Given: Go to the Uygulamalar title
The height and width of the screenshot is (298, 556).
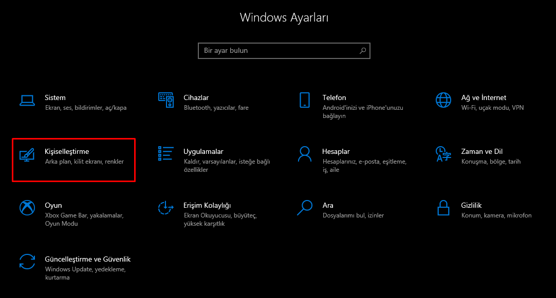Looking at the screenshot, I should pos(203,151).
